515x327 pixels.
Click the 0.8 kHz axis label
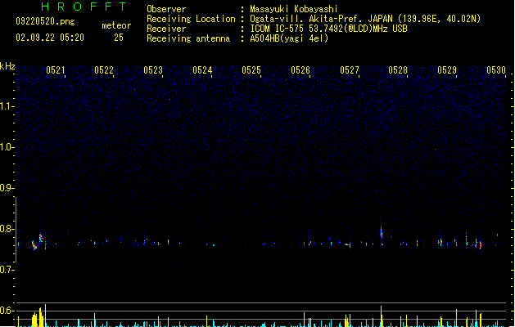(x=7, y=229)
